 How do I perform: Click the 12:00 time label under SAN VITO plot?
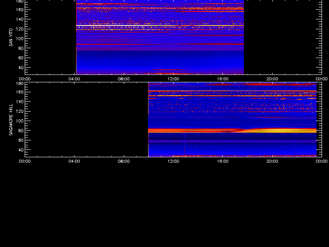[x=173, y=79]
